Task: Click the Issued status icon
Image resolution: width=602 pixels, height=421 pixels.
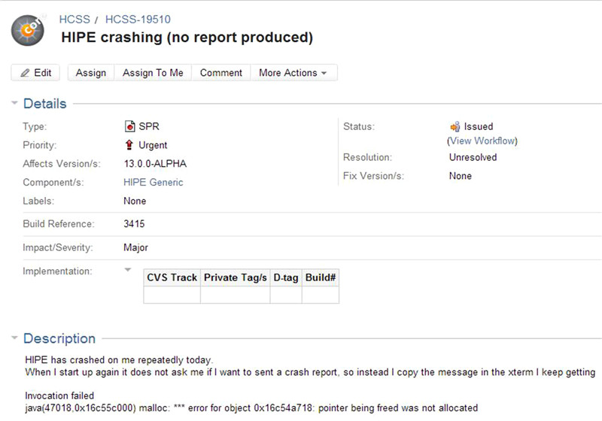Action: click(455, 127)
